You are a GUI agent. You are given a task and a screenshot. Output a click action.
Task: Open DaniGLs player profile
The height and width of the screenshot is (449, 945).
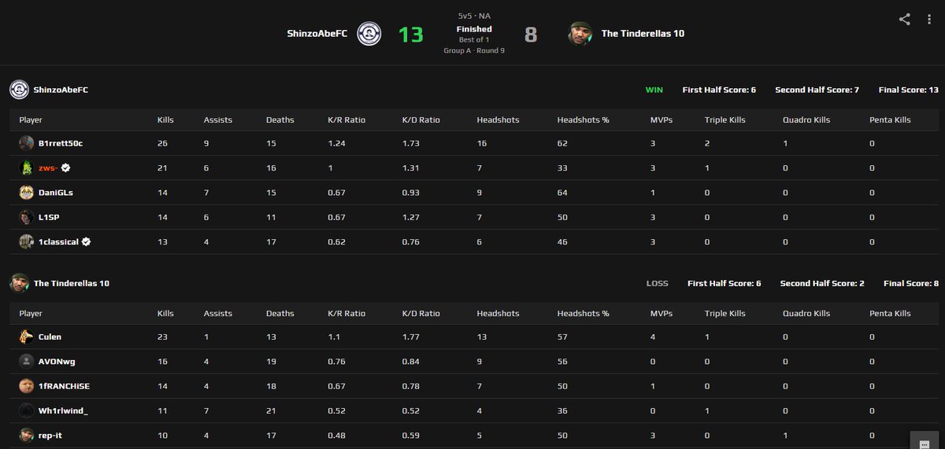tap(56, 192)
